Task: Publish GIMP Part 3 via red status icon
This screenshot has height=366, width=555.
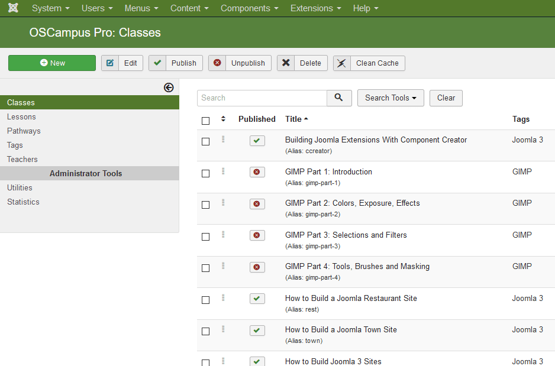Action: [257, 235]
